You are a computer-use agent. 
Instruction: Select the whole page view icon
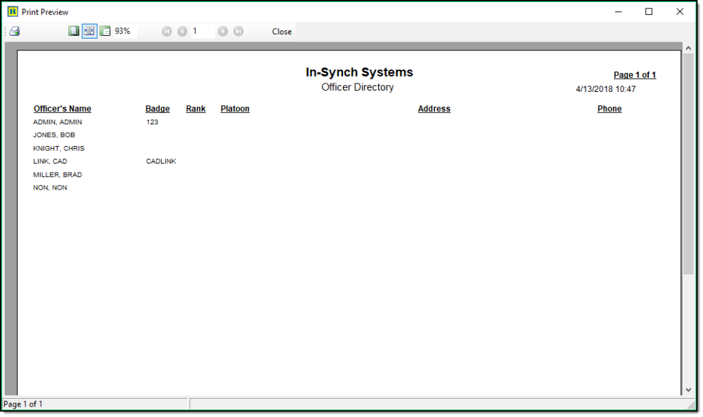coord(73,32)
